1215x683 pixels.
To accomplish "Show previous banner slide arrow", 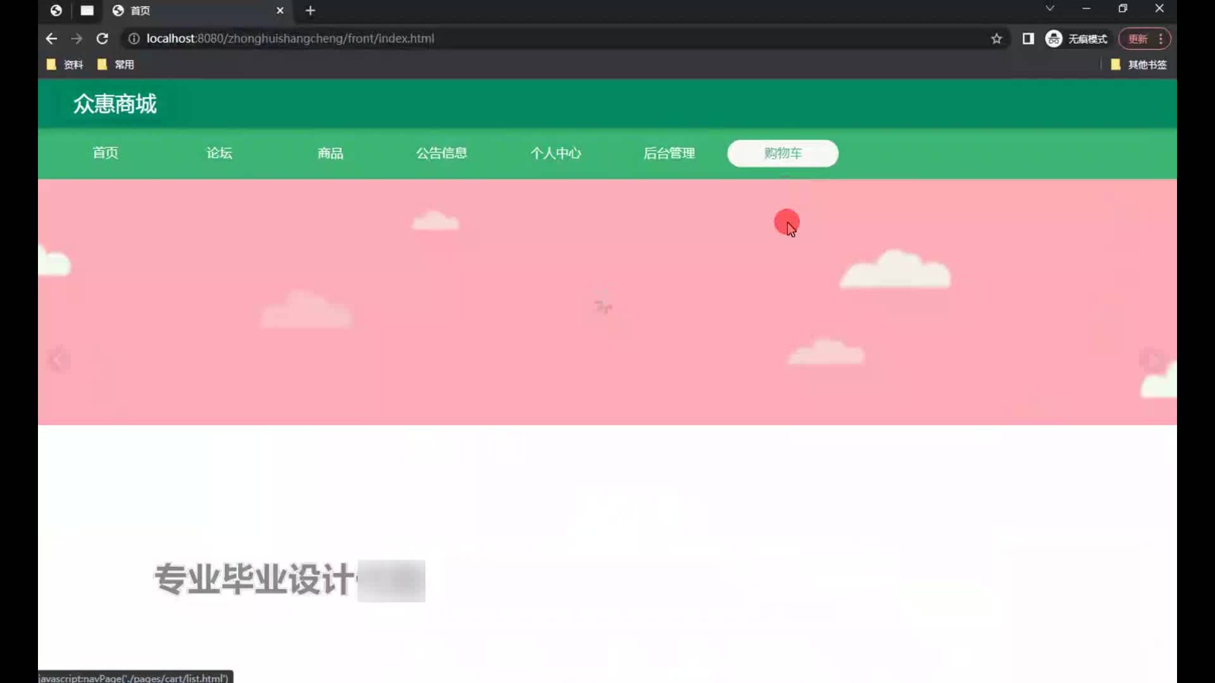I will pyautogui.click(x=58, y=360).
